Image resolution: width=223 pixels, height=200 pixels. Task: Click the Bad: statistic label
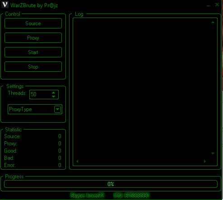pyautogui.click(x=9, y=158)
